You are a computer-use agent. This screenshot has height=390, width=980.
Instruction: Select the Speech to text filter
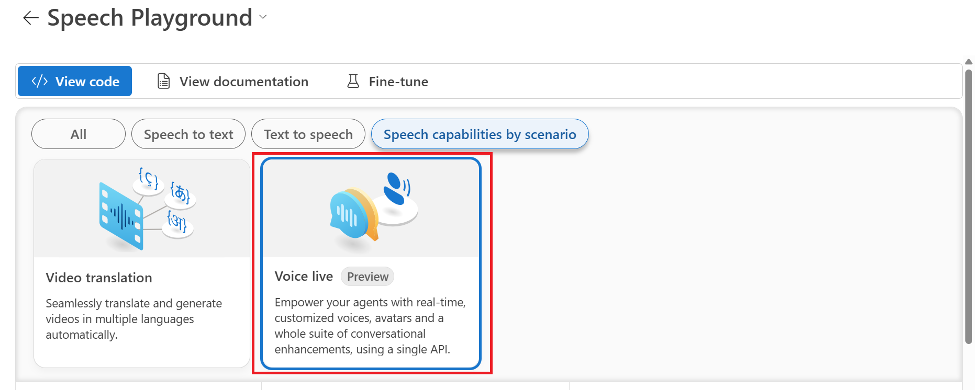point(188,134)
